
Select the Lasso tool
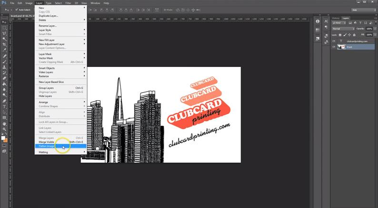(4, 33)
